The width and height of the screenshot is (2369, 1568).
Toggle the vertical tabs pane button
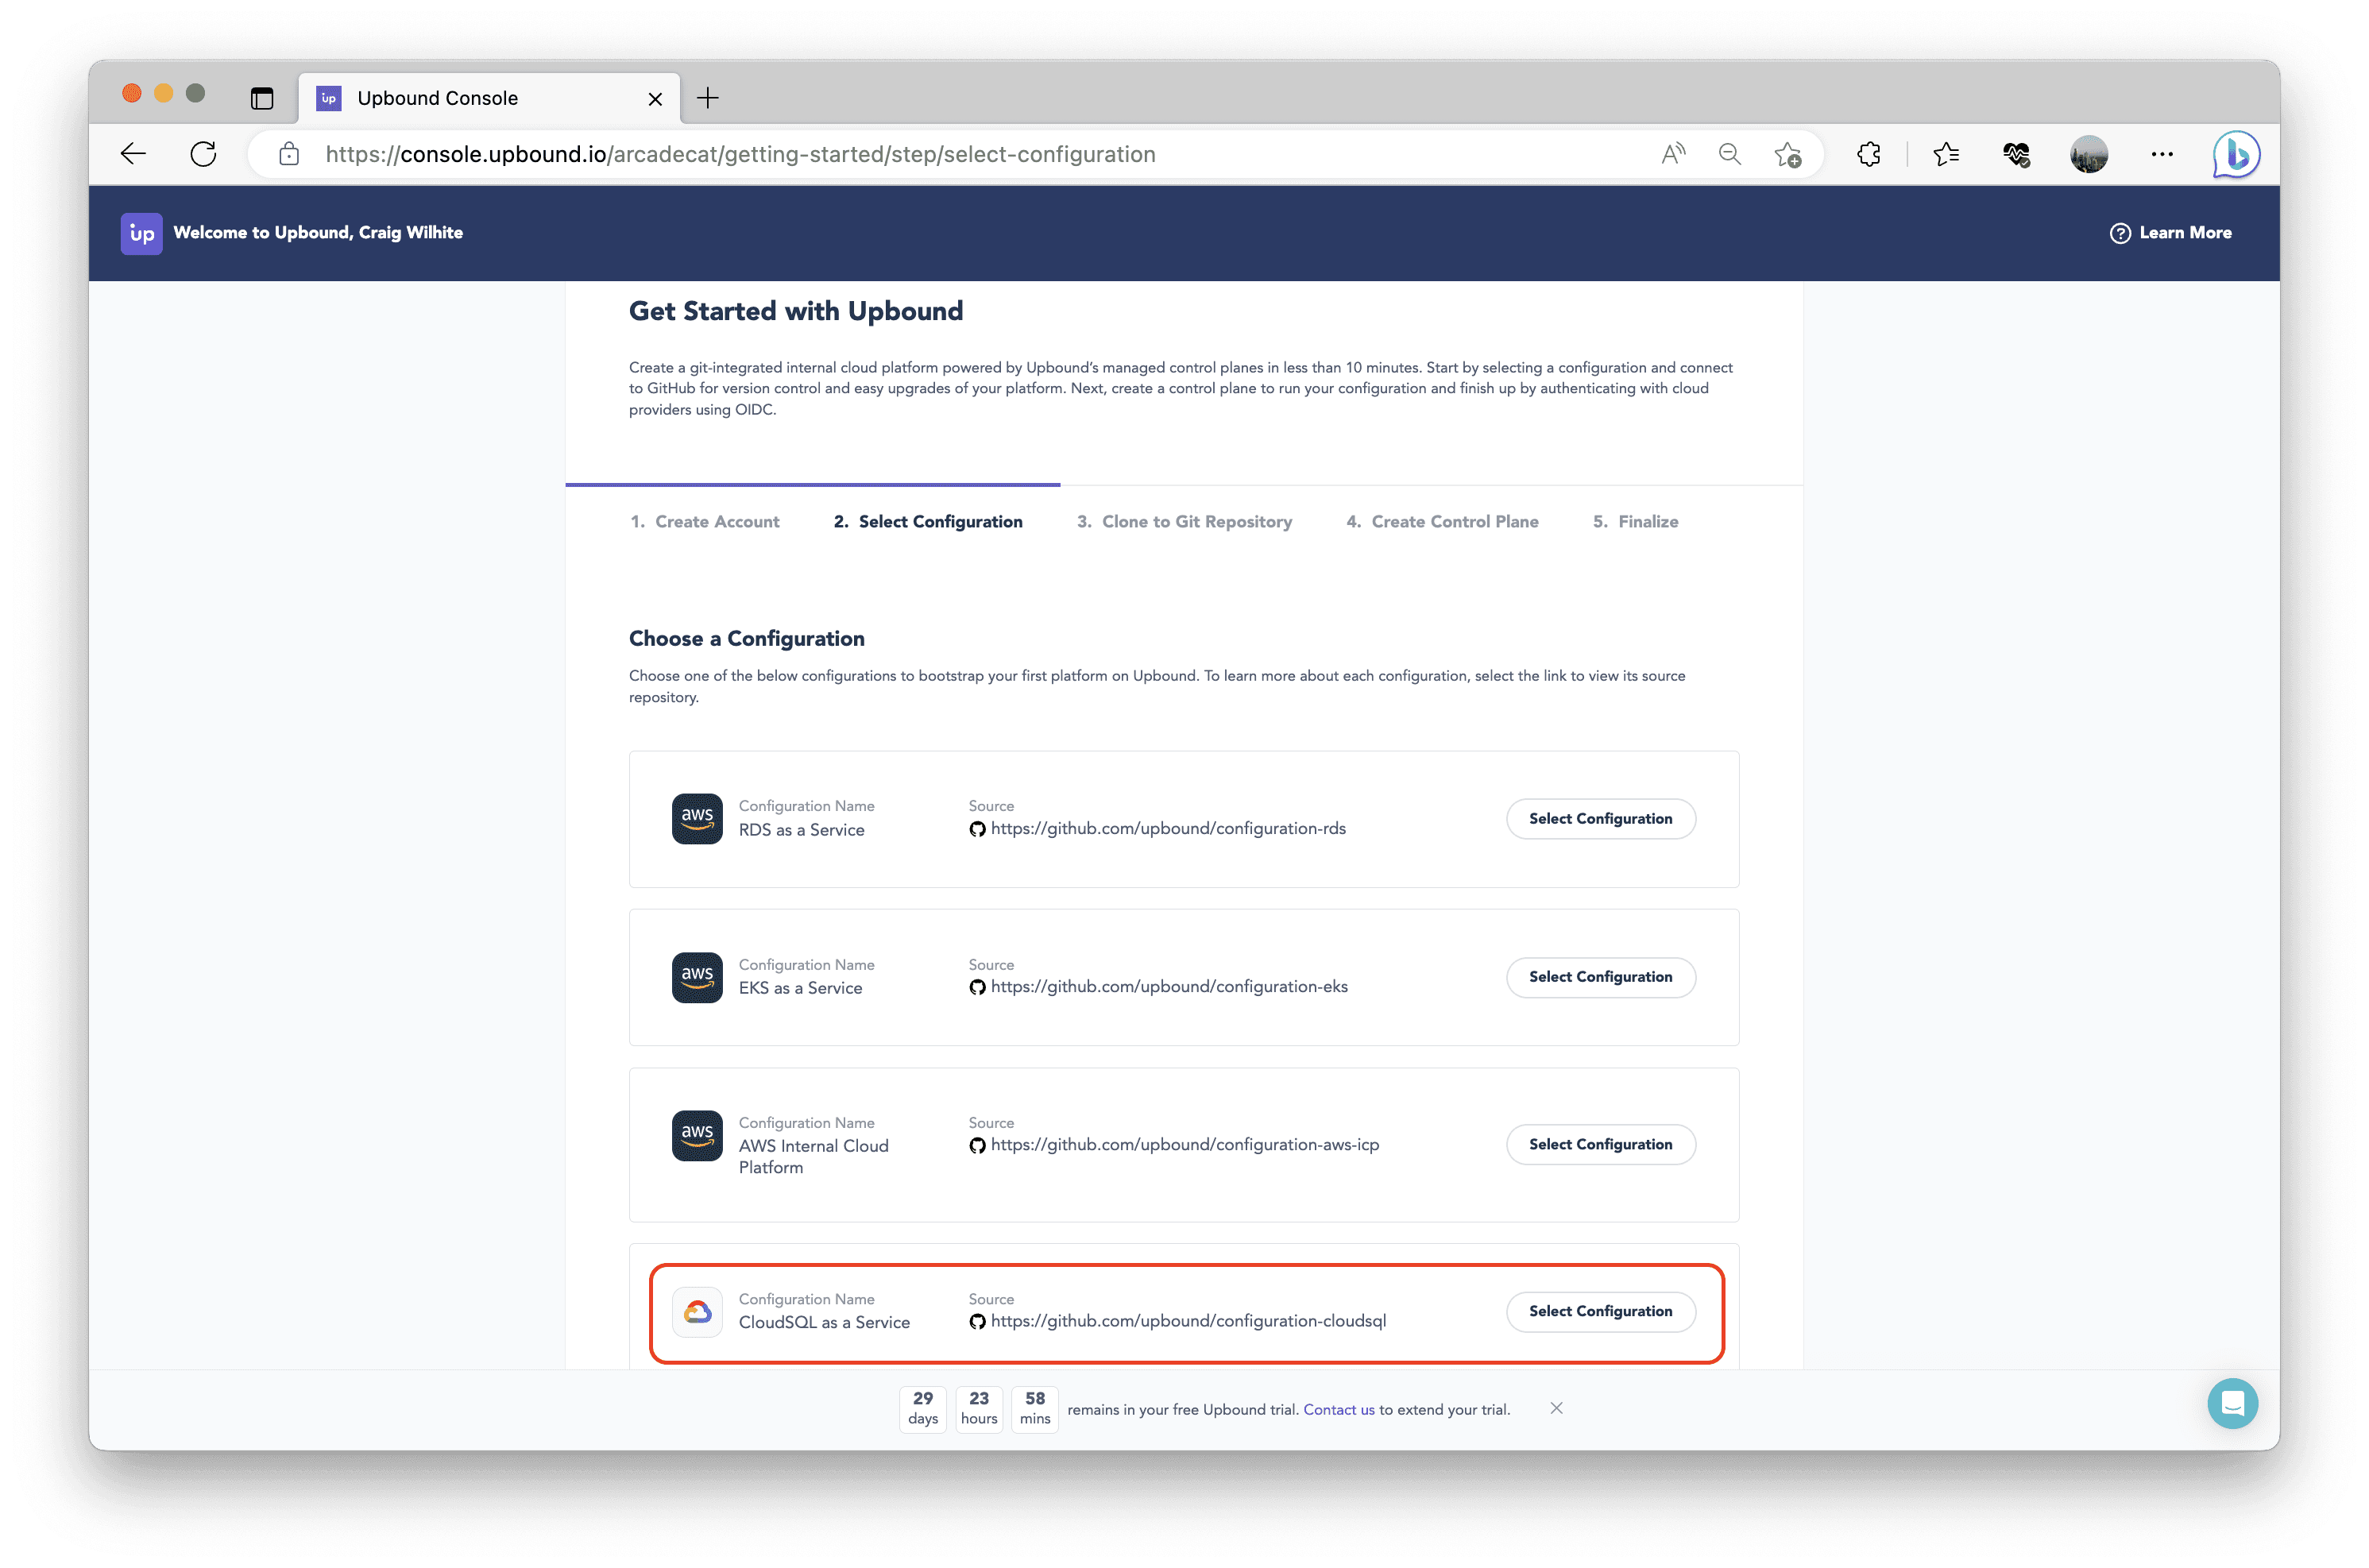[262, 98]
